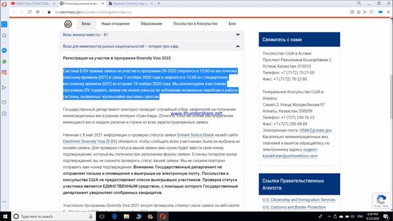Email USAKZ@state.gov link
Viewport: 393px width, 221px height.
pos(316,130)
